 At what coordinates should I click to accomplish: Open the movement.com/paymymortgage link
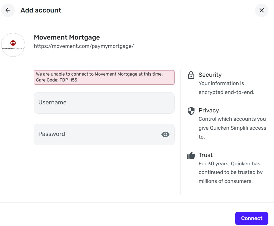click(84, 46)
